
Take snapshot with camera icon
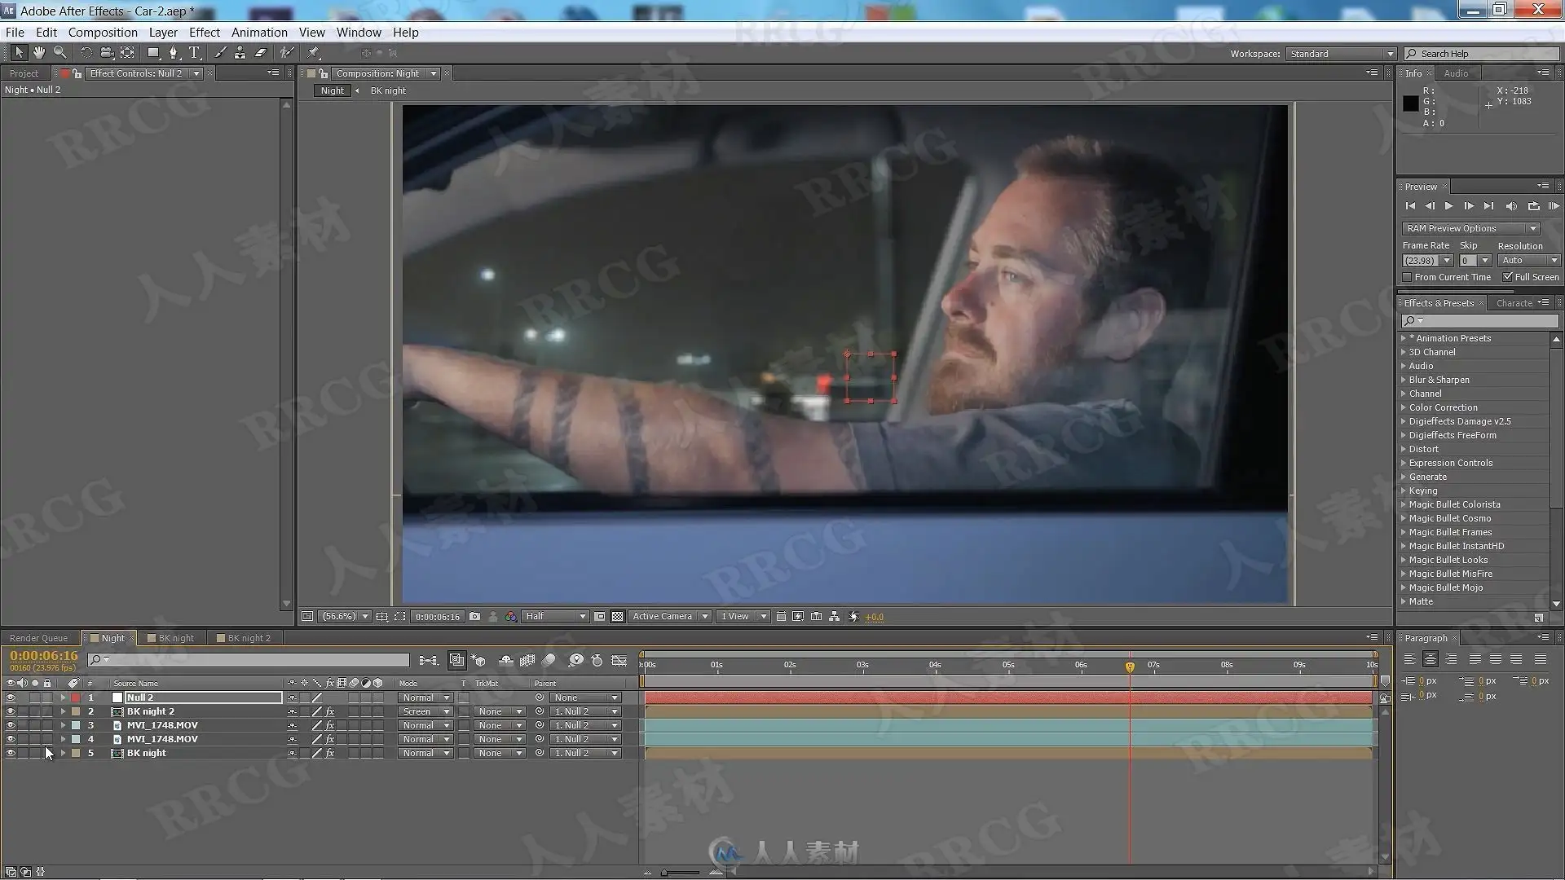(474, 617)
